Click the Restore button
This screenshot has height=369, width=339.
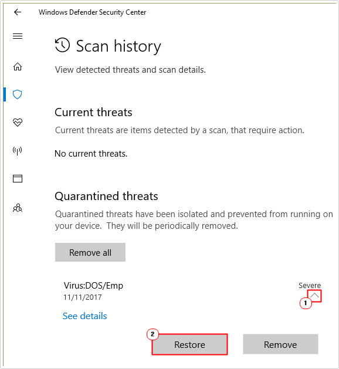tap(190, 344)
